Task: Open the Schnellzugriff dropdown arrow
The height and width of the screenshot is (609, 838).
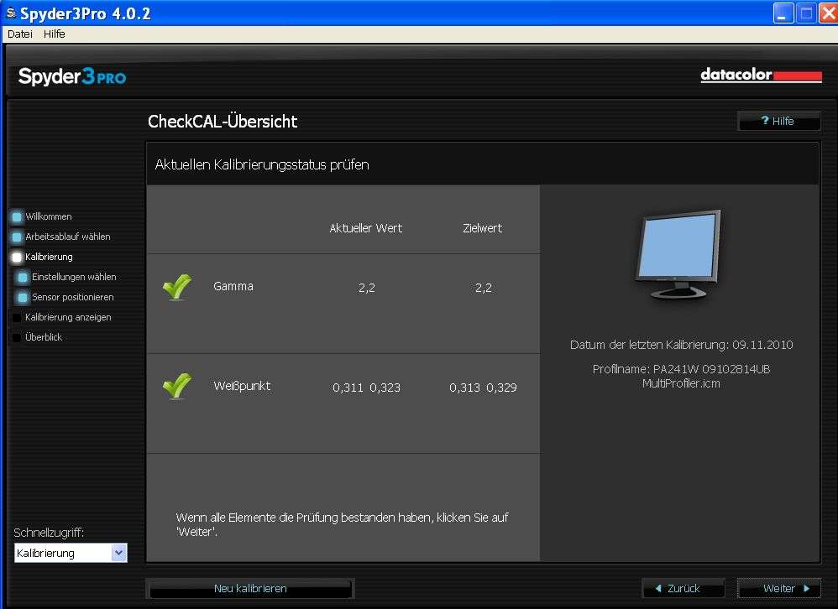Action: coord(118,553)
